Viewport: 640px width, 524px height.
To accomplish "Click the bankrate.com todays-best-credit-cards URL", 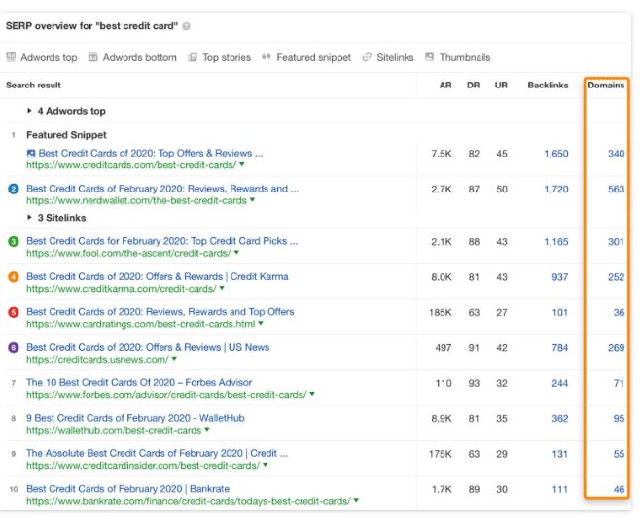I will [x=189, y=501].
